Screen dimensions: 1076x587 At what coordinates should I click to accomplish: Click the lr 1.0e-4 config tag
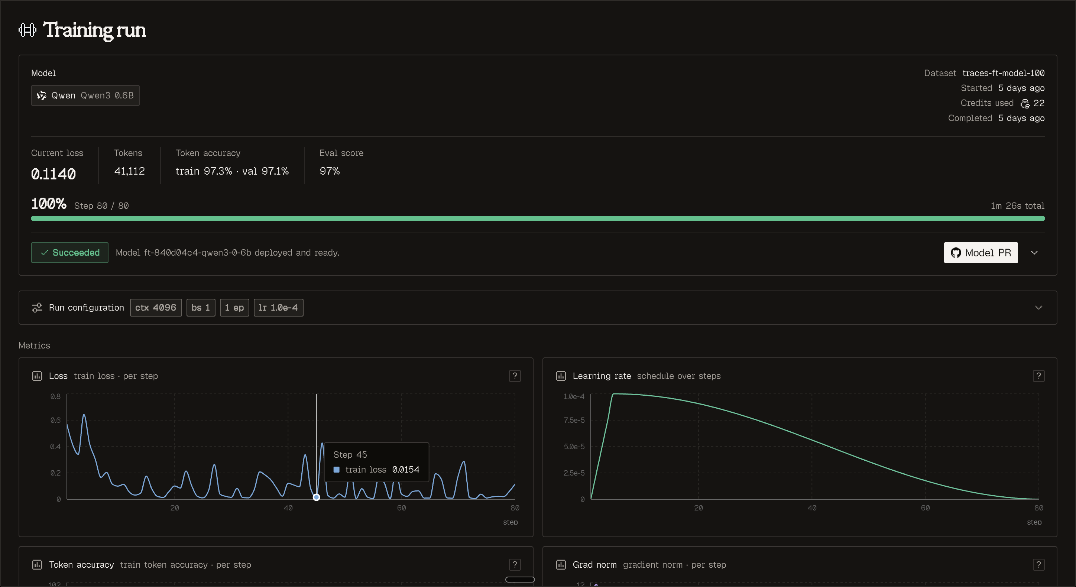coord(279,308)
